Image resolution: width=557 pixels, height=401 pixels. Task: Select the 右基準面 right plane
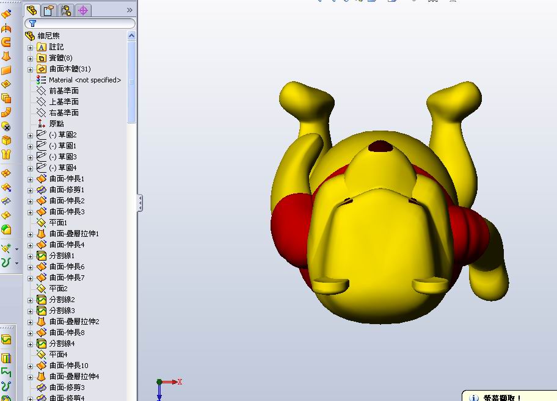tap(57, 113)
